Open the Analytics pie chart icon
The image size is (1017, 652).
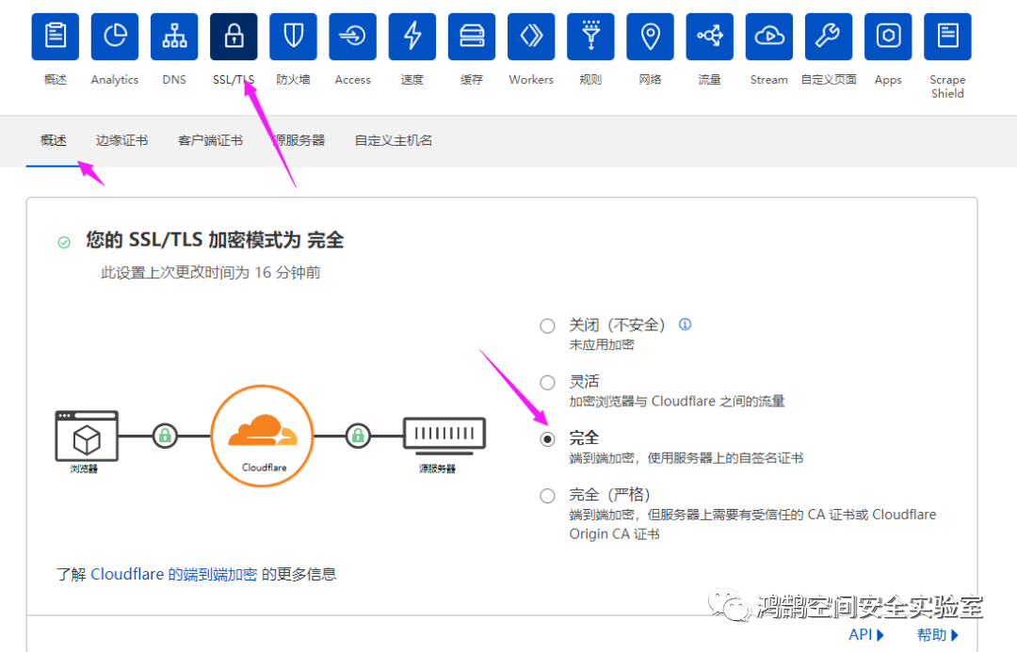[x=115, y=37]
